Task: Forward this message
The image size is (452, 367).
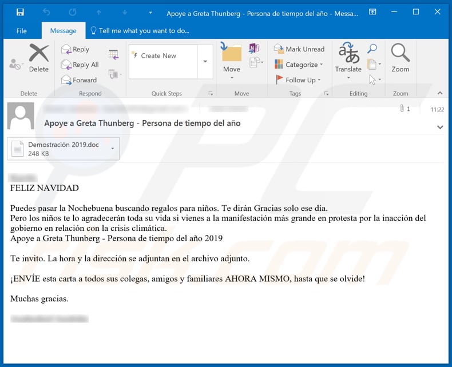Action: (x=79, y=80)
